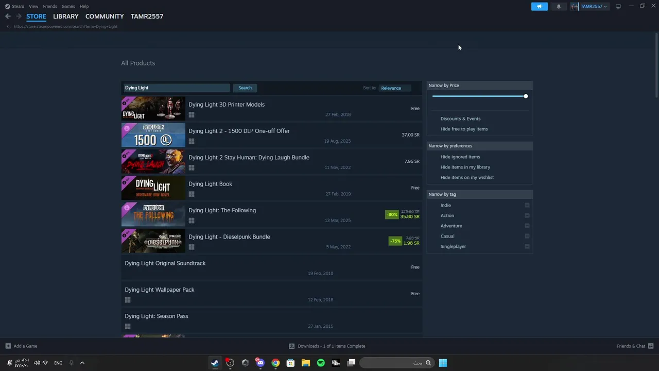659x371 pixels.
Task: Click the price range slider handle
Action: coord(526,96)
